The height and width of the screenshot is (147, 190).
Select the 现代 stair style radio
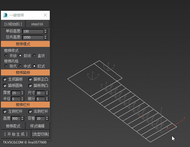tap(6, 66)
